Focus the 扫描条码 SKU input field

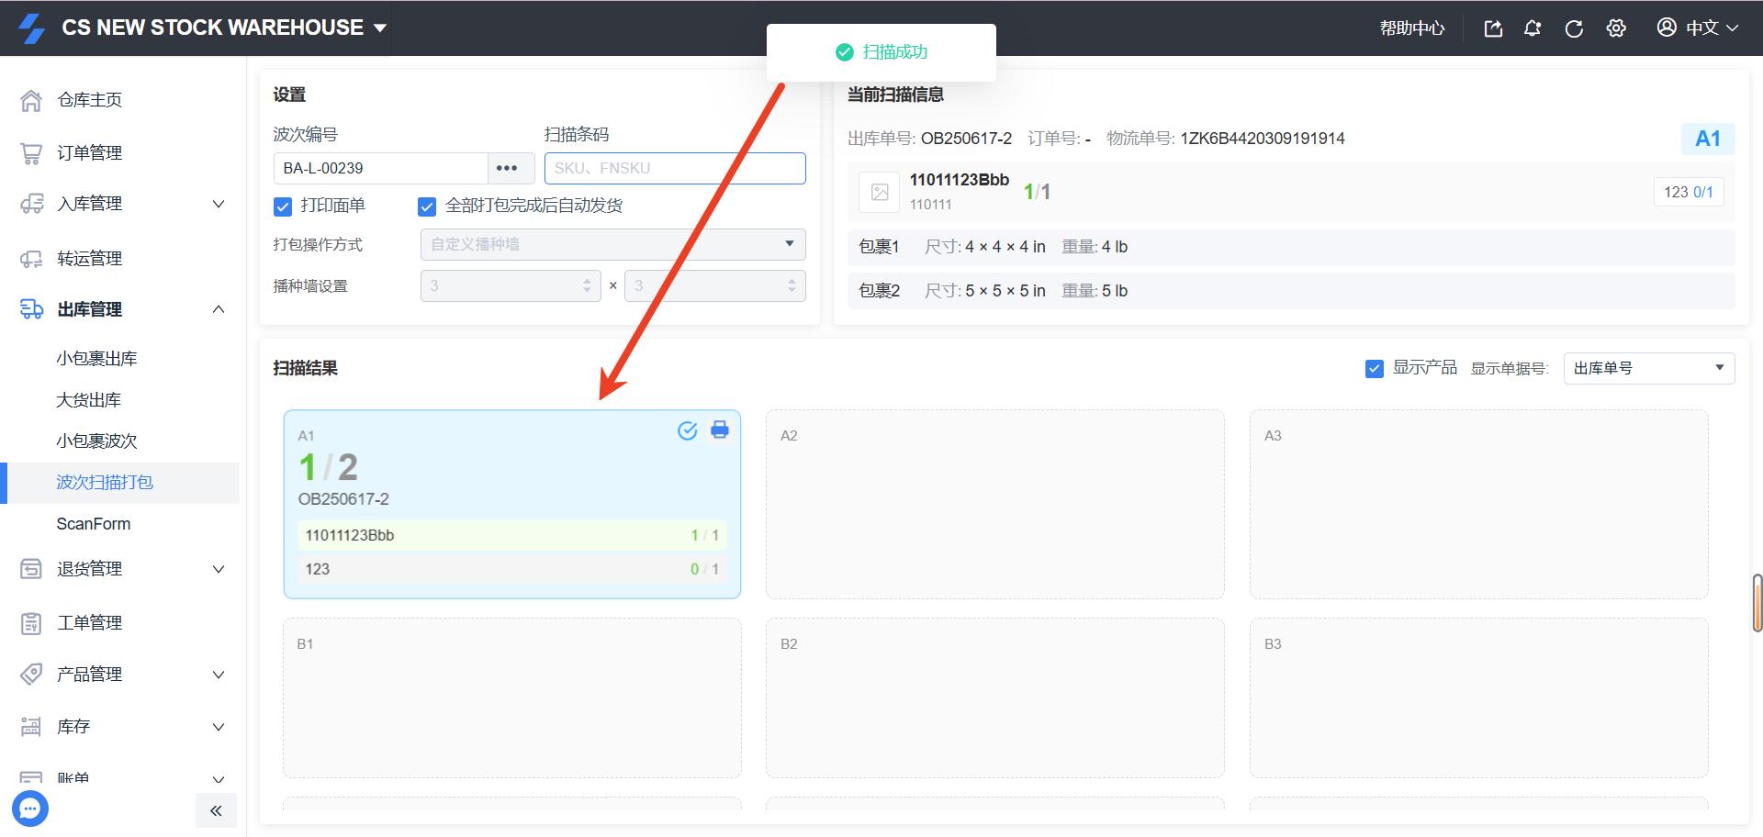[675, 168]
